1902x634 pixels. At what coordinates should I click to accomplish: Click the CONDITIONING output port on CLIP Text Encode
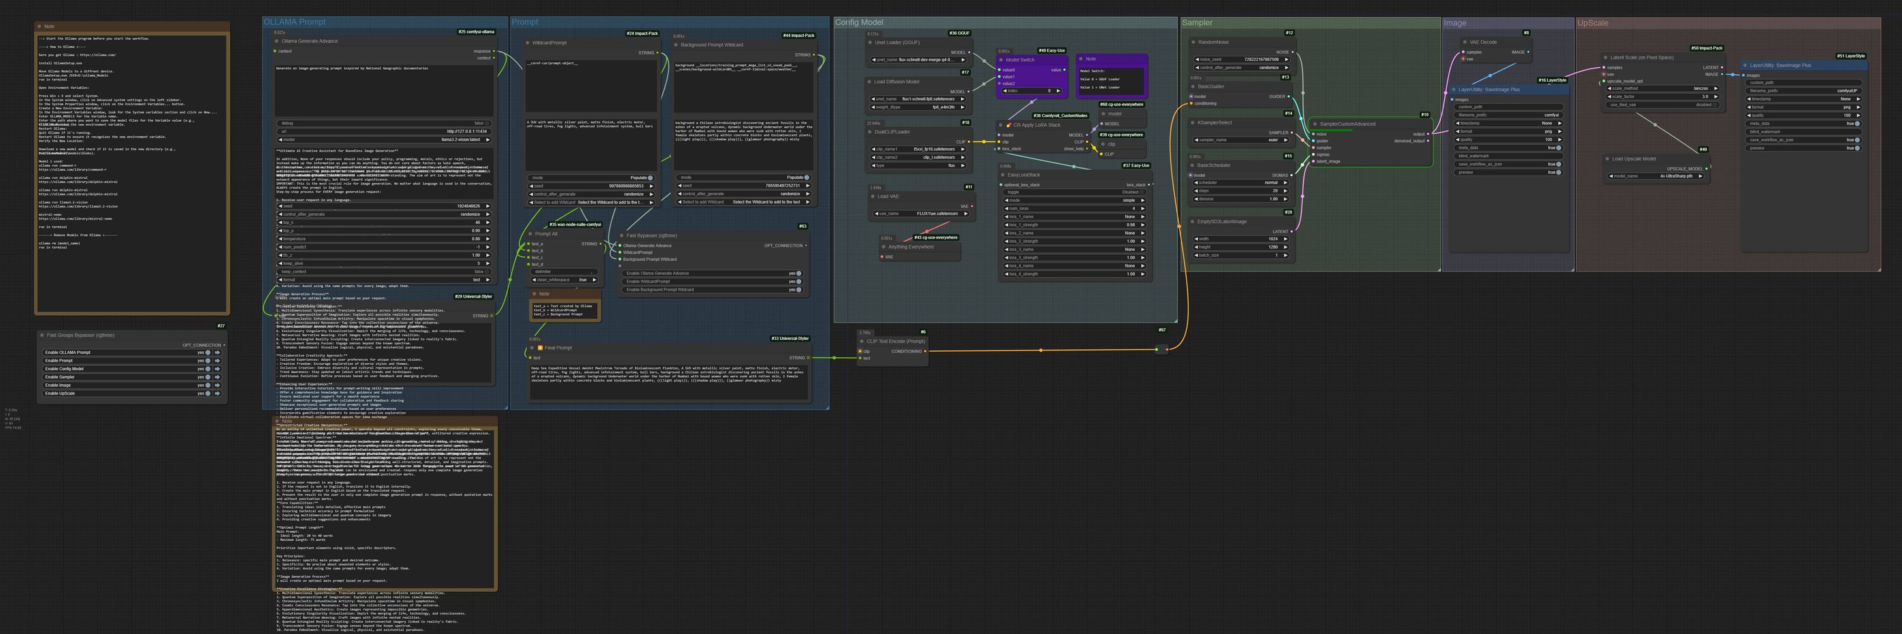(926, 351)
